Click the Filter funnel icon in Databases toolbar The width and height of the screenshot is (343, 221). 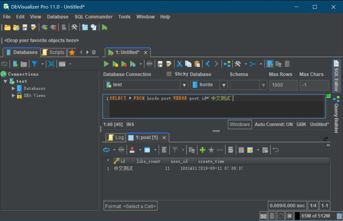pyautogui.click(x=34, y=64)
